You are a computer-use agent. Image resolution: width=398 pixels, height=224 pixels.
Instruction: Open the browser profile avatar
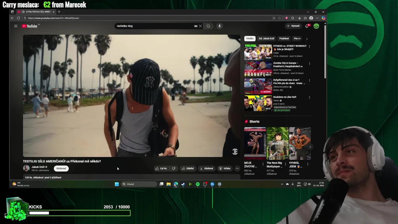coord(311,18)
